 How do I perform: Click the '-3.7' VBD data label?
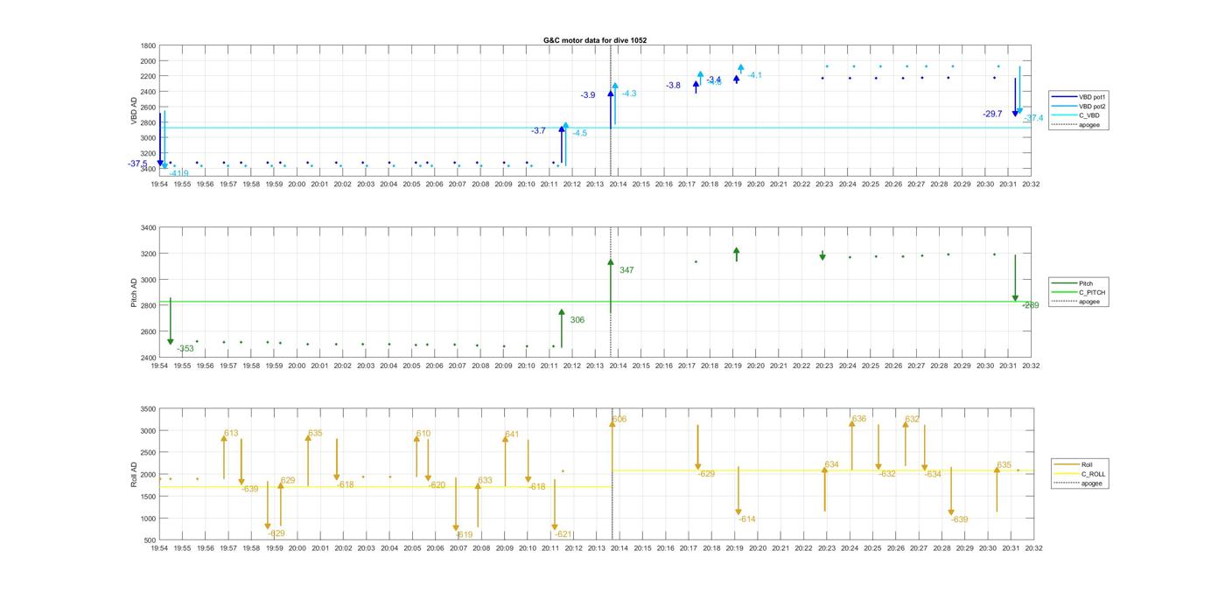click(538, 130)
